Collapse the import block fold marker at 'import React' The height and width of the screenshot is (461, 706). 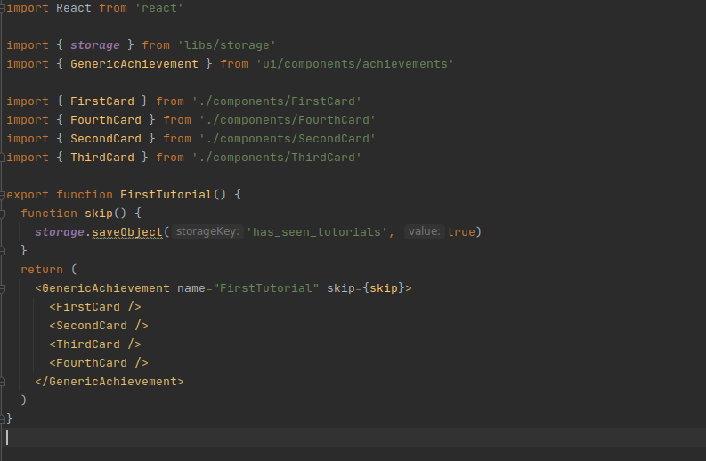[3, 8]
